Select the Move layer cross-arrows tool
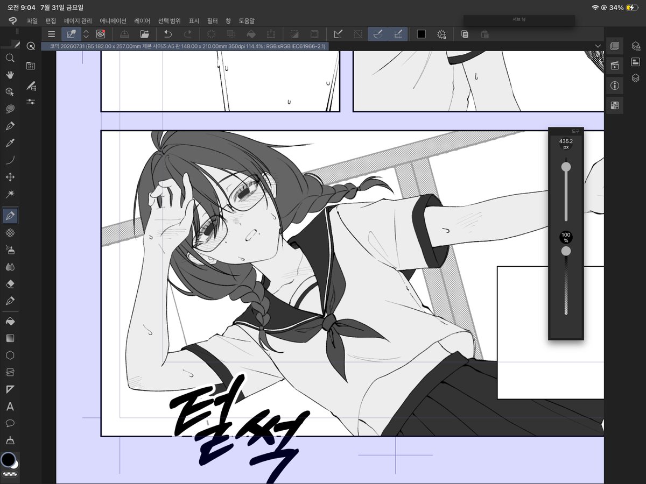 pyautogui.click(x=10, y=177)
